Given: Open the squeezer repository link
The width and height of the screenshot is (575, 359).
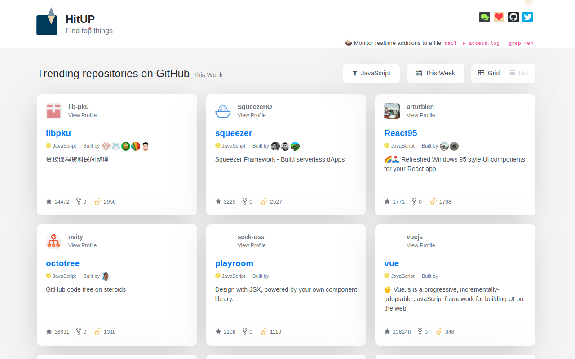Looking at the screenshot, I should pos(234,133).
